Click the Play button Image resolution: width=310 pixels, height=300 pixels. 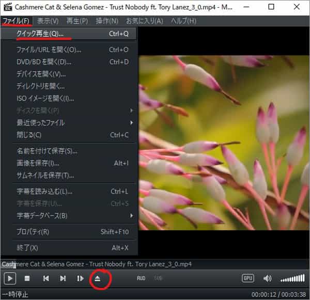[x=10, y=278]
